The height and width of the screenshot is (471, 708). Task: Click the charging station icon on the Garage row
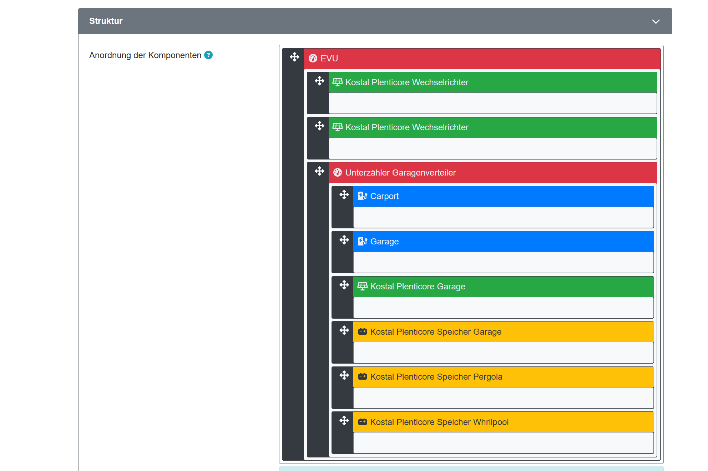362,242
